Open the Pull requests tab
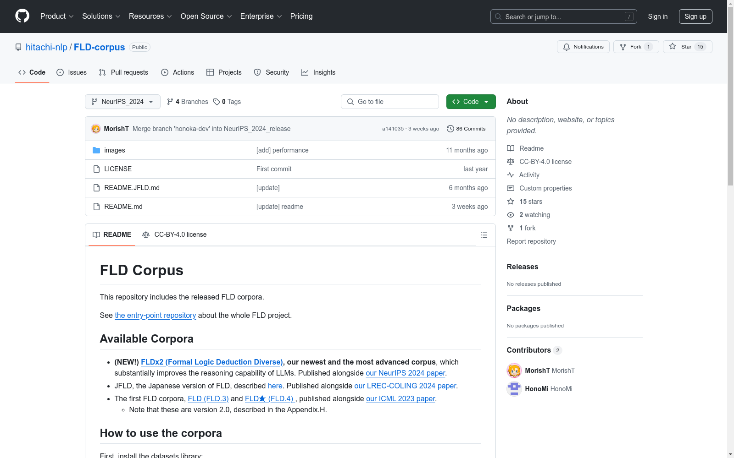The width and height of the screenshot is (734, 458). (123, 72)
